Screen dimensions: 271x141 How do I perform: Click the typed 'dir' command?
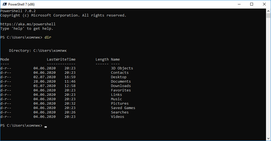point(48,37)
